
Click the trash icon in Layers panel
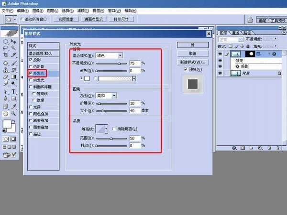[278, 148]
